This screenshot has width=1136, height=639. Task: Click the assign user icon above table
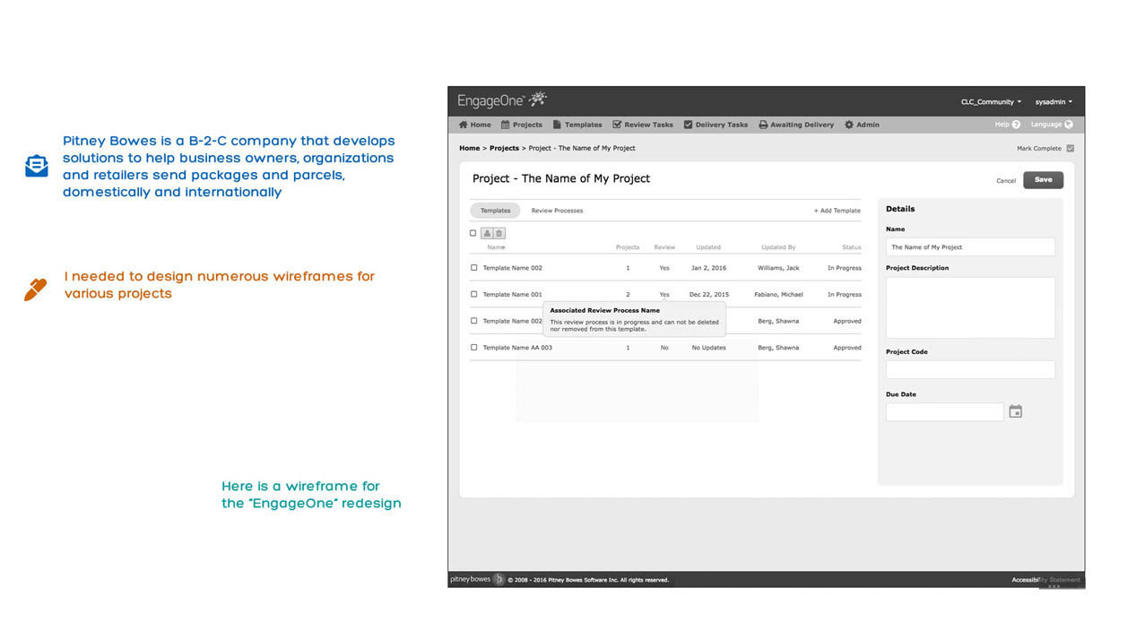click(487, 233)
